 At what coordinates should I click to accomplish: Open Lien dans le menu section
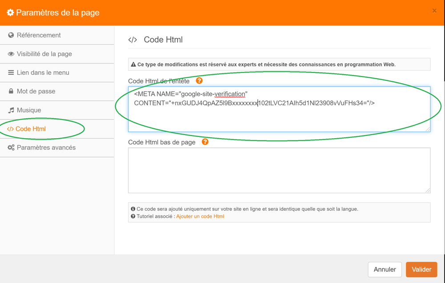(x=43, y=72)
